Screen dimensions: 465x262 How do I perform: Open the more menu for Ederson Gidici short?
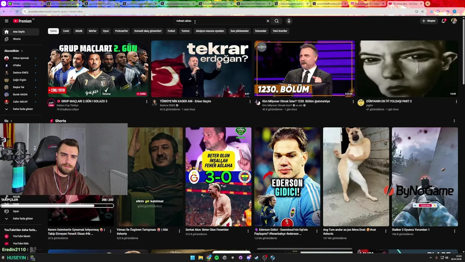[x=317, y=231]
